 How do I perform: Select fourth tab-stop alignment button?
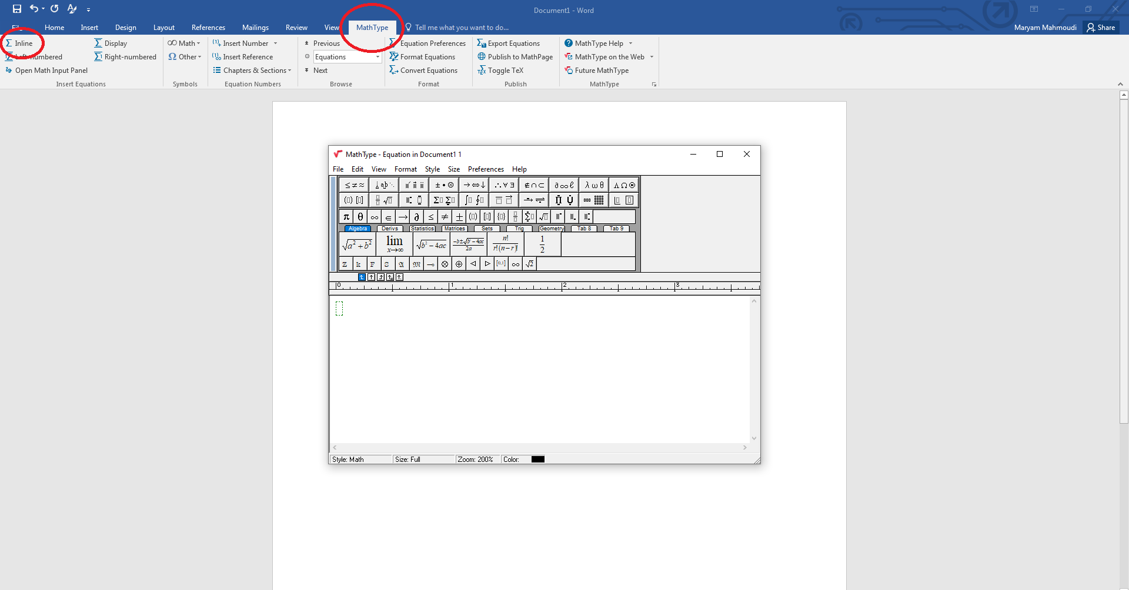click(x=390, y=277)
